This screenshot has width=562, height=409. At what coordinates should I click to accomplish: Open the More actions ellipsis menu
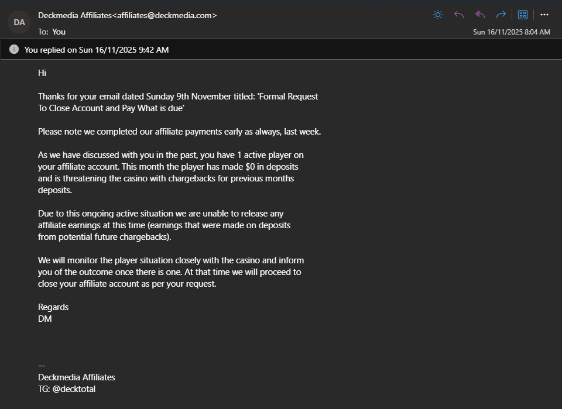(x=544, y=15)
